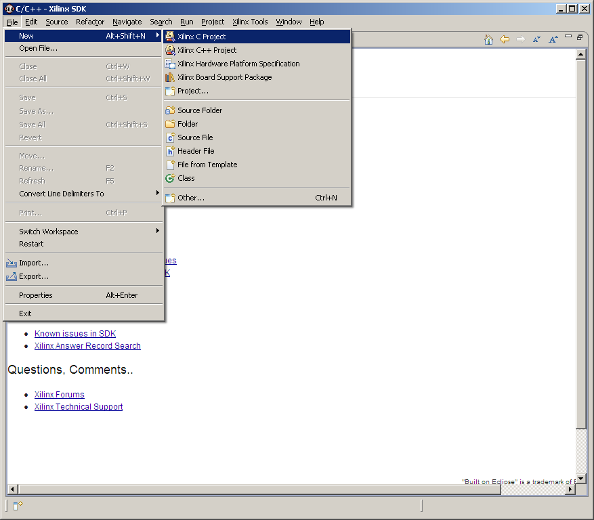Choose Open File... from File menu

coord(84,49)
